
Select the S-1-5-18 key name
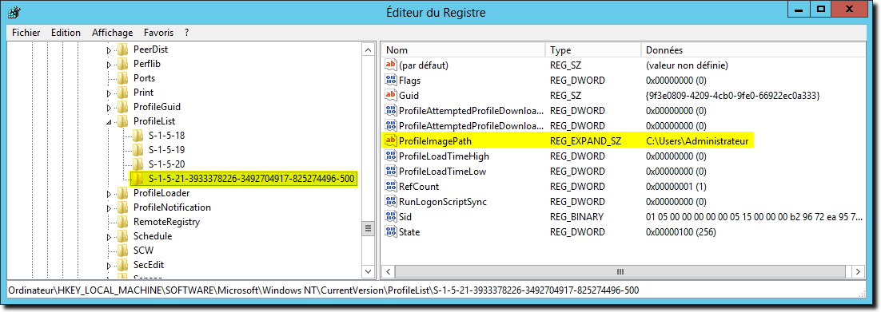(167, 135)
